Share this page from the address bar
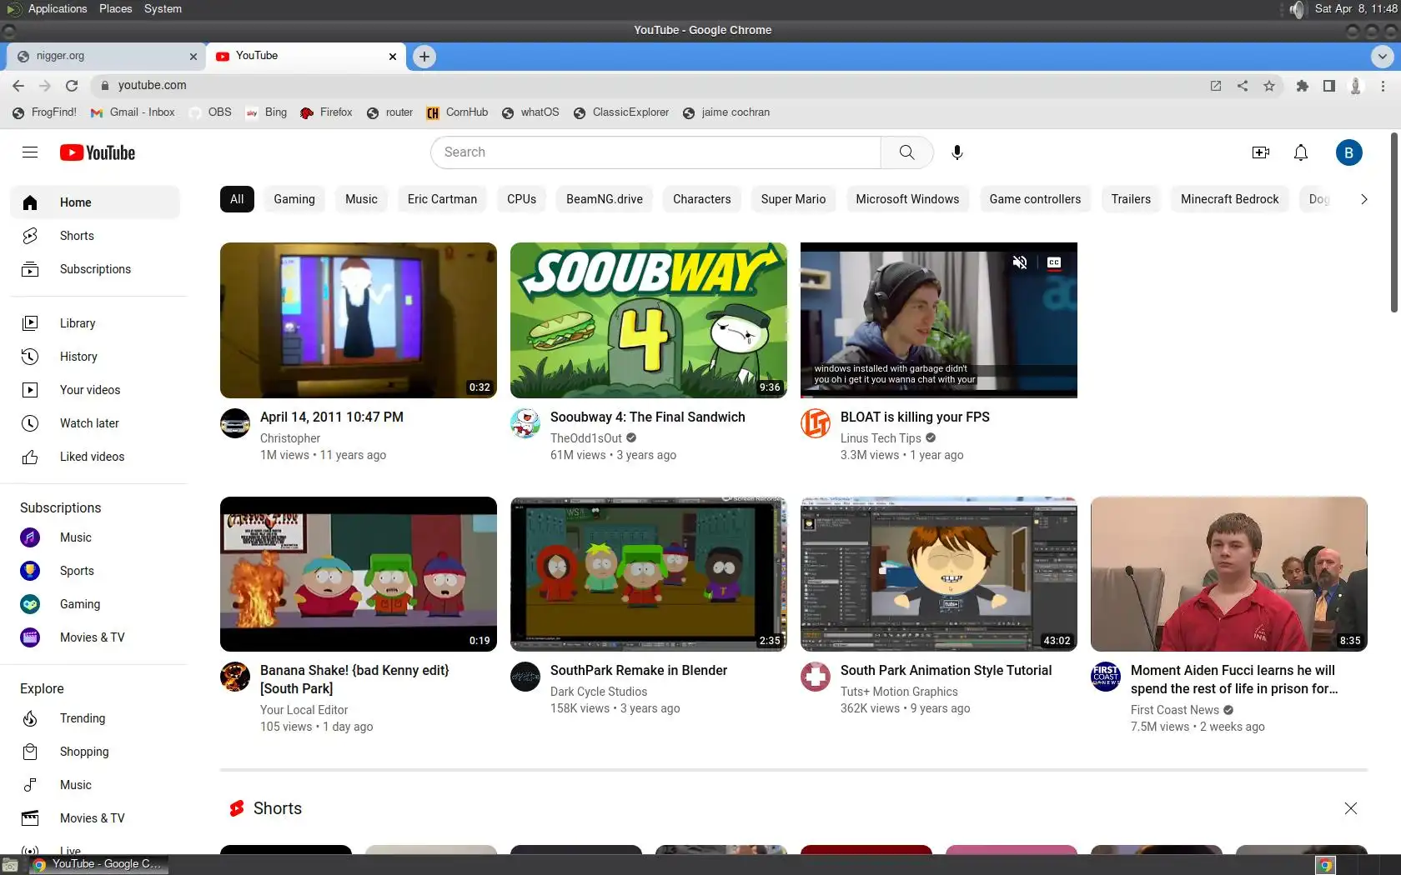Viewport: 1401px width, 875px height. (1243, 85)
